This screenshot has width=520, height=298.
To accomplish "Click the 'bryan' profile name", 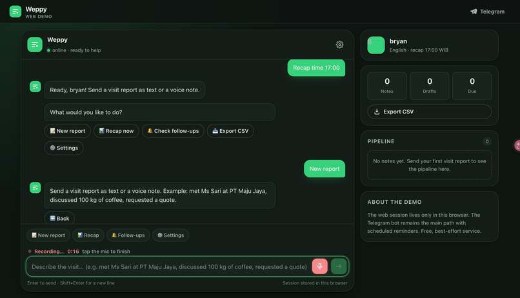I will [398, 41].
